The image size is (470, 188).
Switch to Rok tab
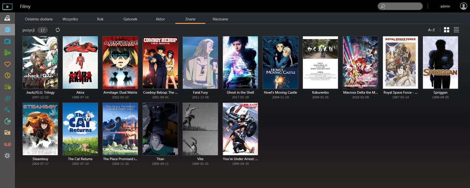[x=100, y=19]
